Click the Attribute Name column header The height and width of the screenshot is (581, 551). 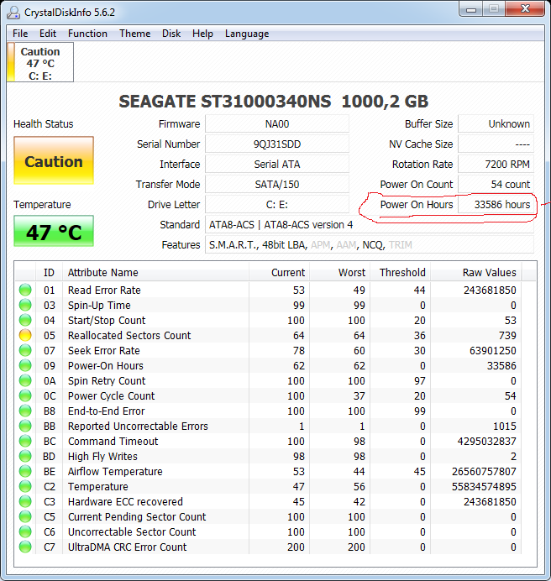tap(155, 272)
